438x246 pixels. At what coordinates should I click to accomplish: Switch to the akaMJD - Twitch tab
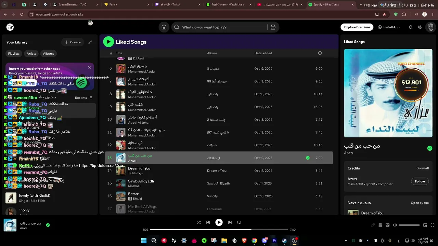(177, 5)
